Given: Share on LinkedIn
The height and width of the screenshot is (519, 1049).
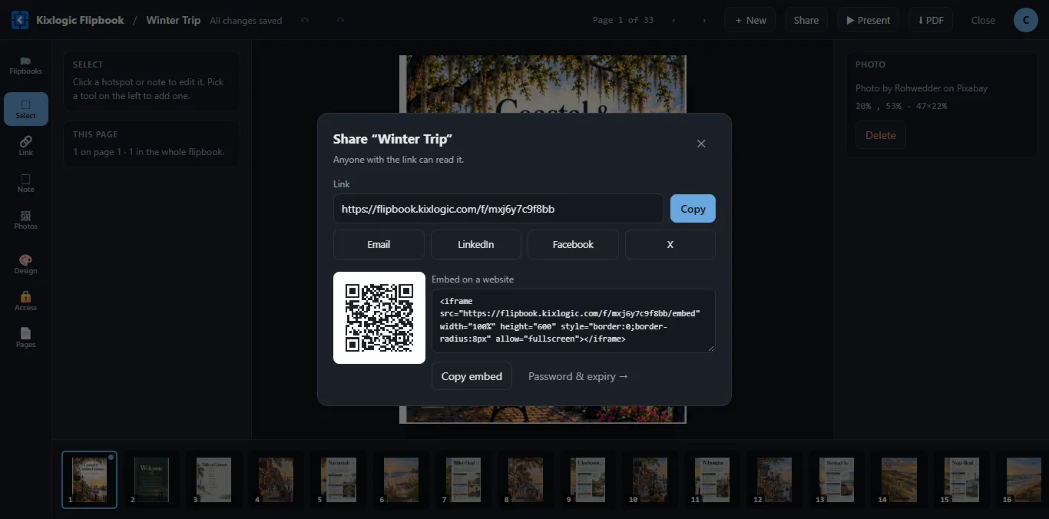Looking at the screenshot, I should pos(476,244).
